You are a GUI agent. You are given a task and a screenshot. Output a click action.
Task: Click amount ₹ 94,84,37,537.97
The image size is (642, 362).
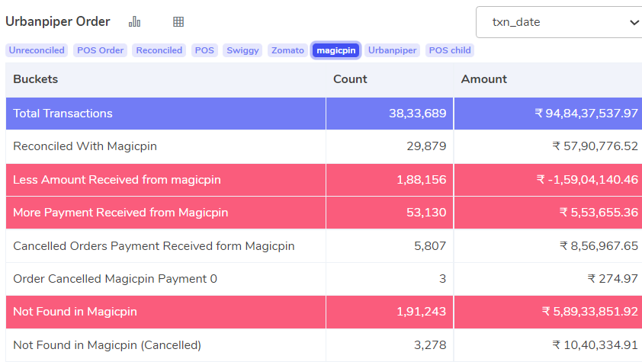pos(586,114)
